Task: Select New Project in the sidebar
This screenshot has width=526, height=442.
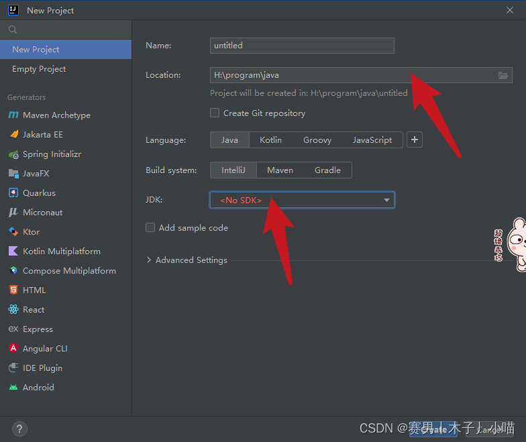Action: 66,50
